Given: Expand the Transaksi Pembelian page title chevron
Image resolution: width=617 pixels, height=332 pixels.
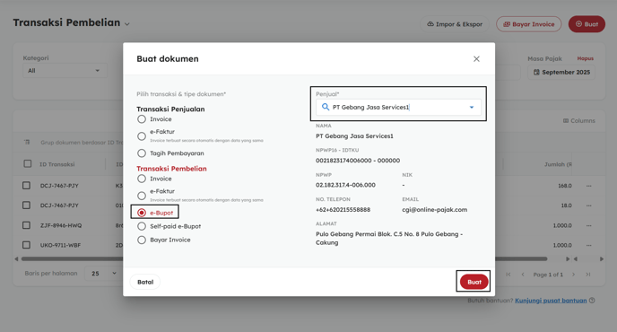Looking at the screenshot, I should tap(127, 24).
